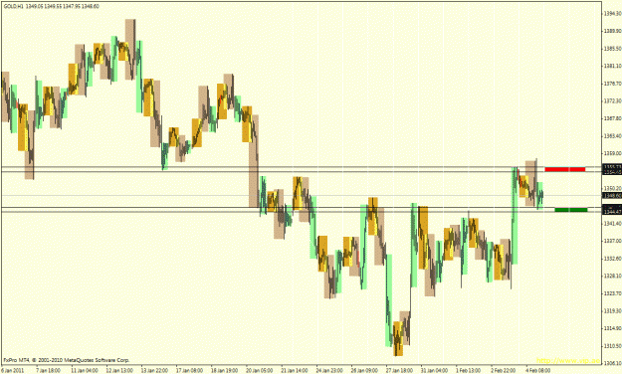
Task: Click the 20 Jan 05:00 time label
Action: click(260, 370)
